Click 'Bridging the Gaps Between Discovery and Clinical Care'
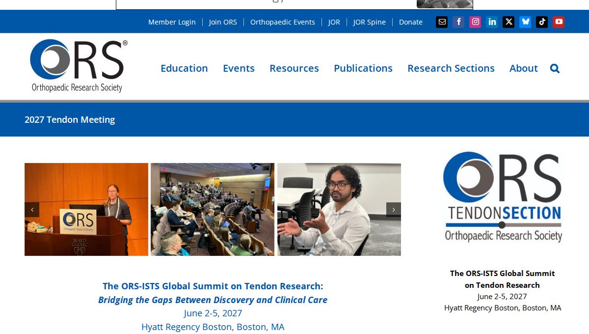 coord(213,300)
